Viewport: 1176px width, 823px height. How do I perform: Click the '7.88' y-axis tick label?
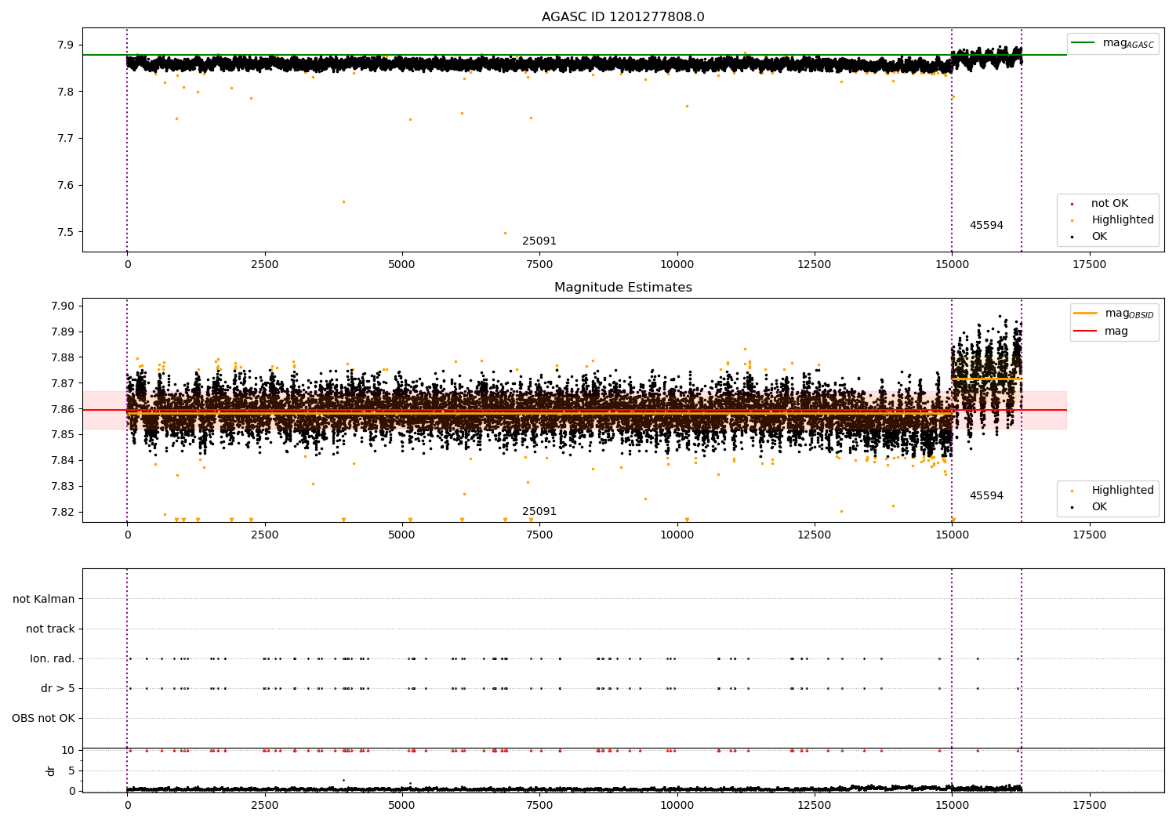(62, 358)
